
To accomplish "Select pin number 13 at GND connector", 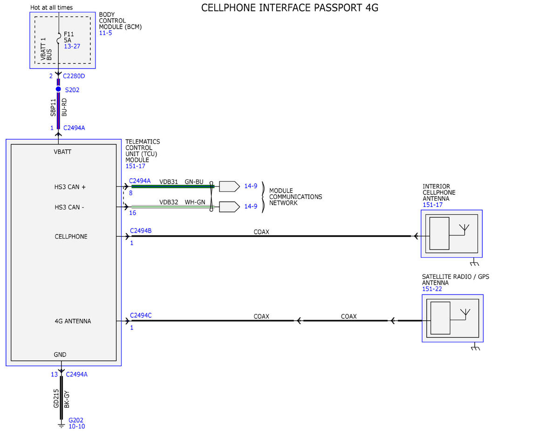I will click(55, 374).
